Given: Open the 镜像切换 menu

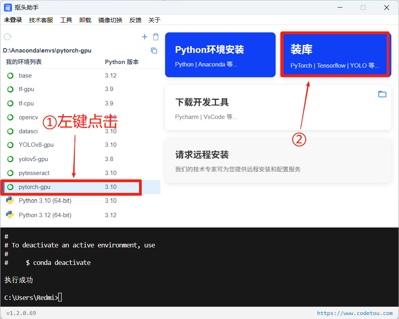Looking at the screenshot, I should tap(110, 20).
